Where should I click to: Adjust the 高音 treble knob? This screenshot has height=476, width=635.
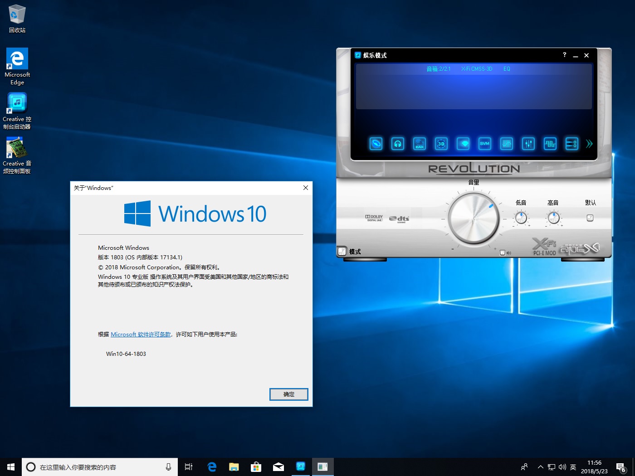pyautogui.click(x=553, y=218)
